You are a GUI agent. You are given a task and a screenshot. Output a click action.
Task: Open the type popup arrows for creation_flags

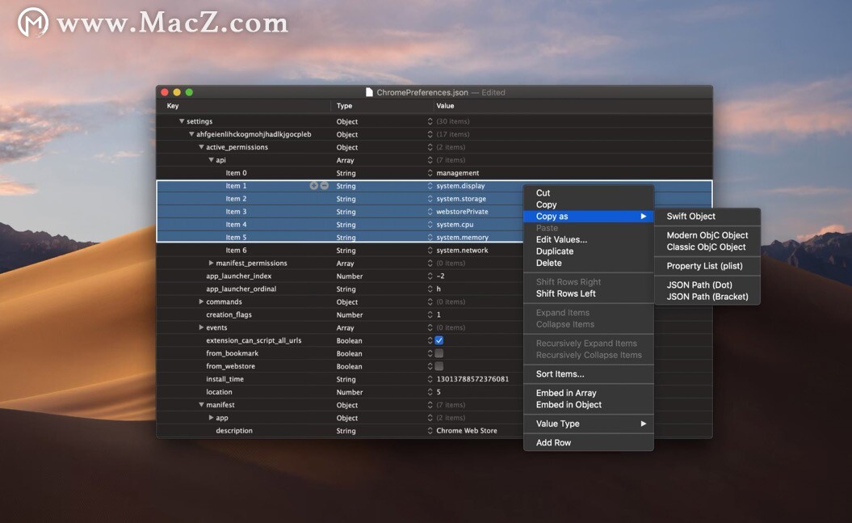[x=430, y=314]
